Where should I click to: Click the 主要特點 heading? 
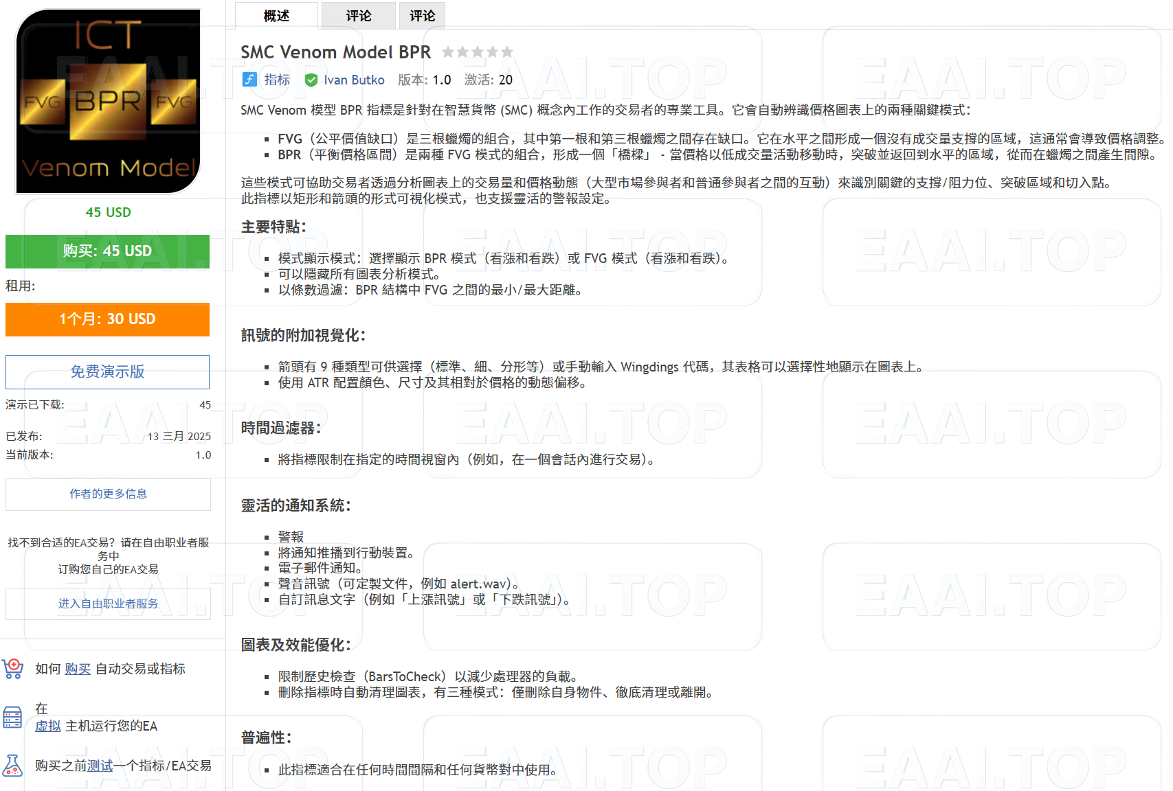coord(273,227)
